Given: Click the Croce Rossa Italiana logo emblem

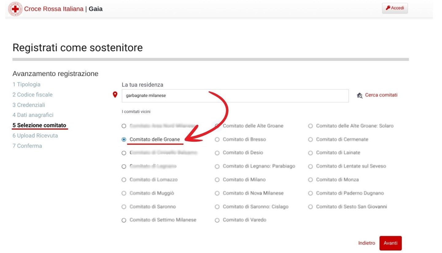Looking at the screenshot, I should coord(15,9).
